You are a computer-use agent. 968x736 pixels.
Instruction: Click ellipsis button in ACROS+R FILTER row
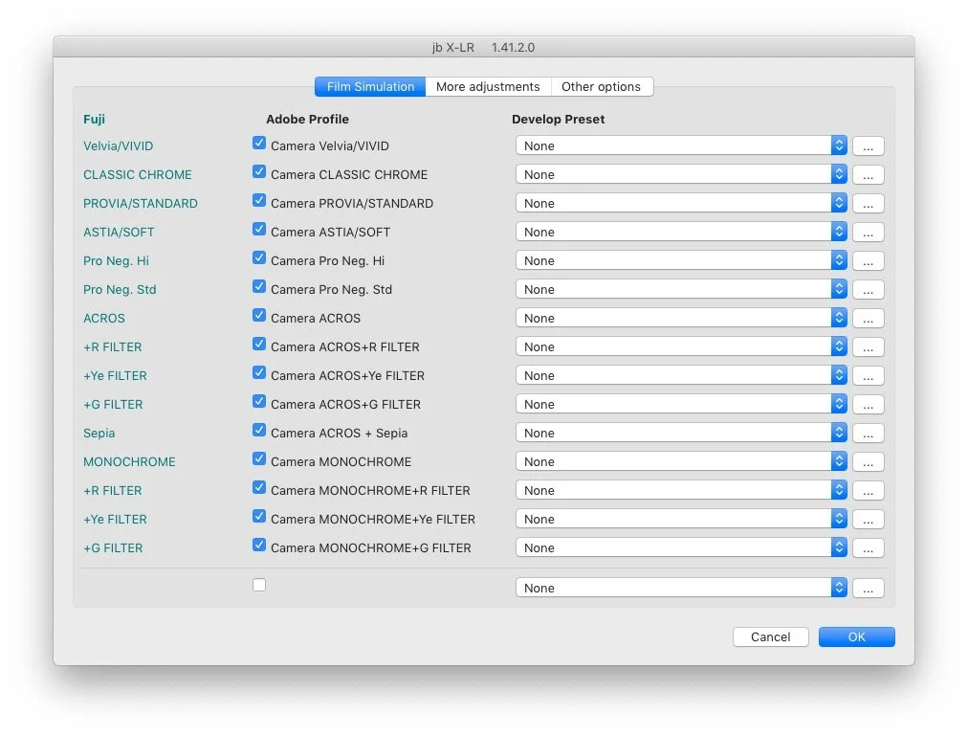[x=868, y=347]
